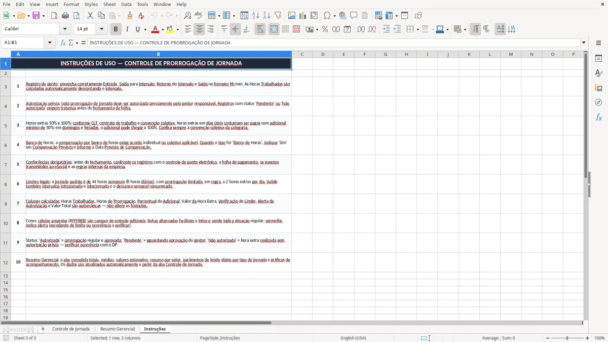This screenshot has height=342, width=608.
Task: Insert Image using toolbar icon
Action: pos(292,16)
